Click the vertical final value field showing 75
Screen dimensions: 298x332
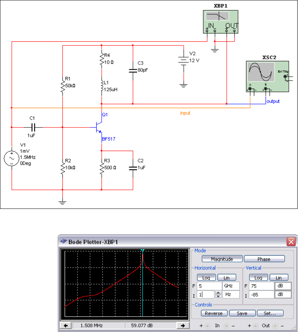262,286
